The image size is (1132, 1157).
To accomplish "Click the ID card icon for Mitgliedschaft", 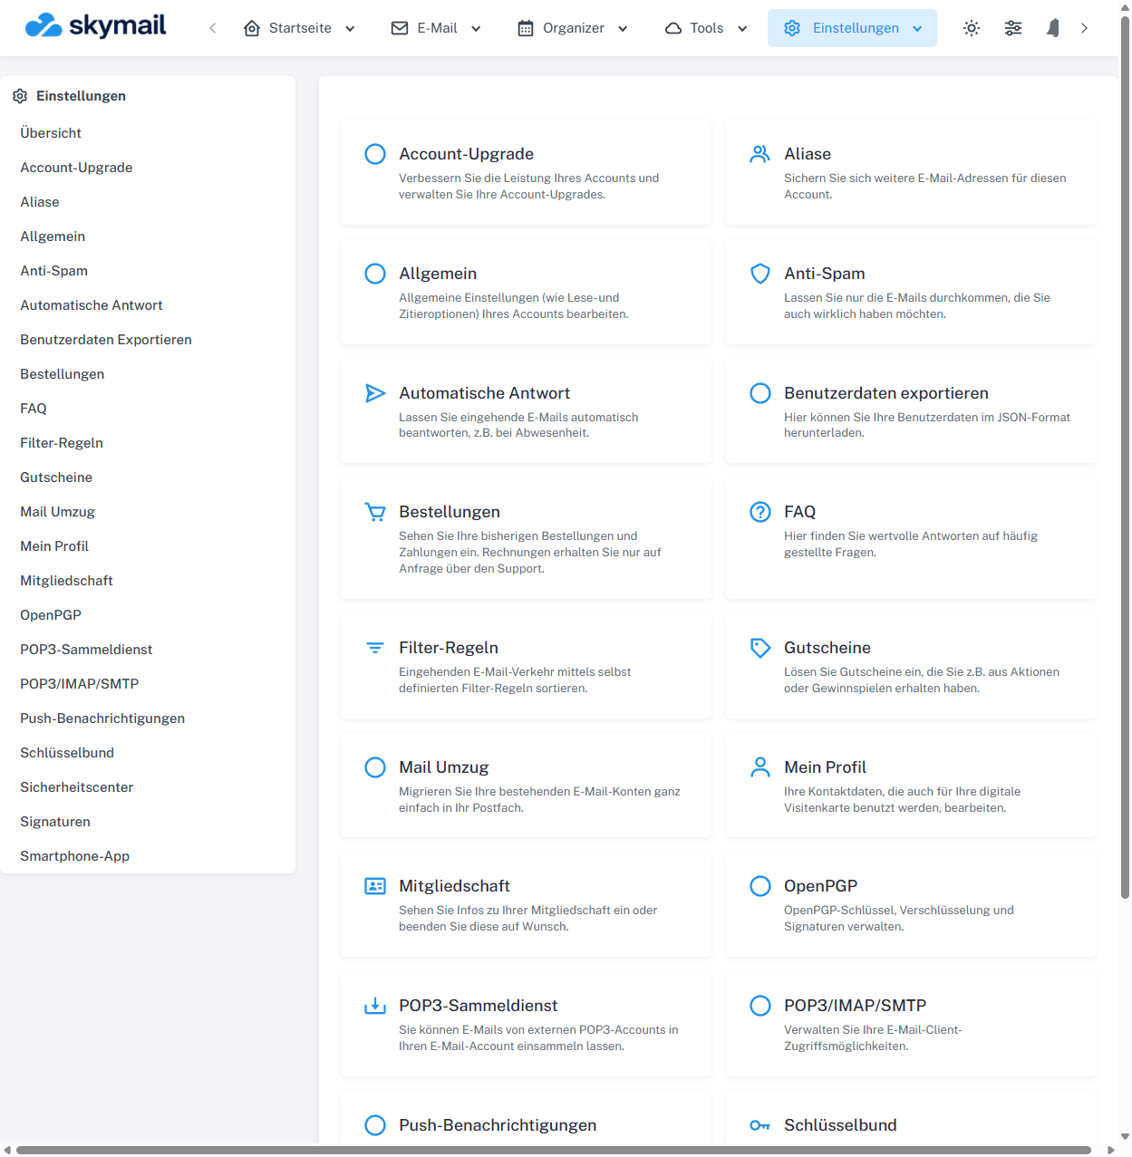I will (x=375, y=886).
